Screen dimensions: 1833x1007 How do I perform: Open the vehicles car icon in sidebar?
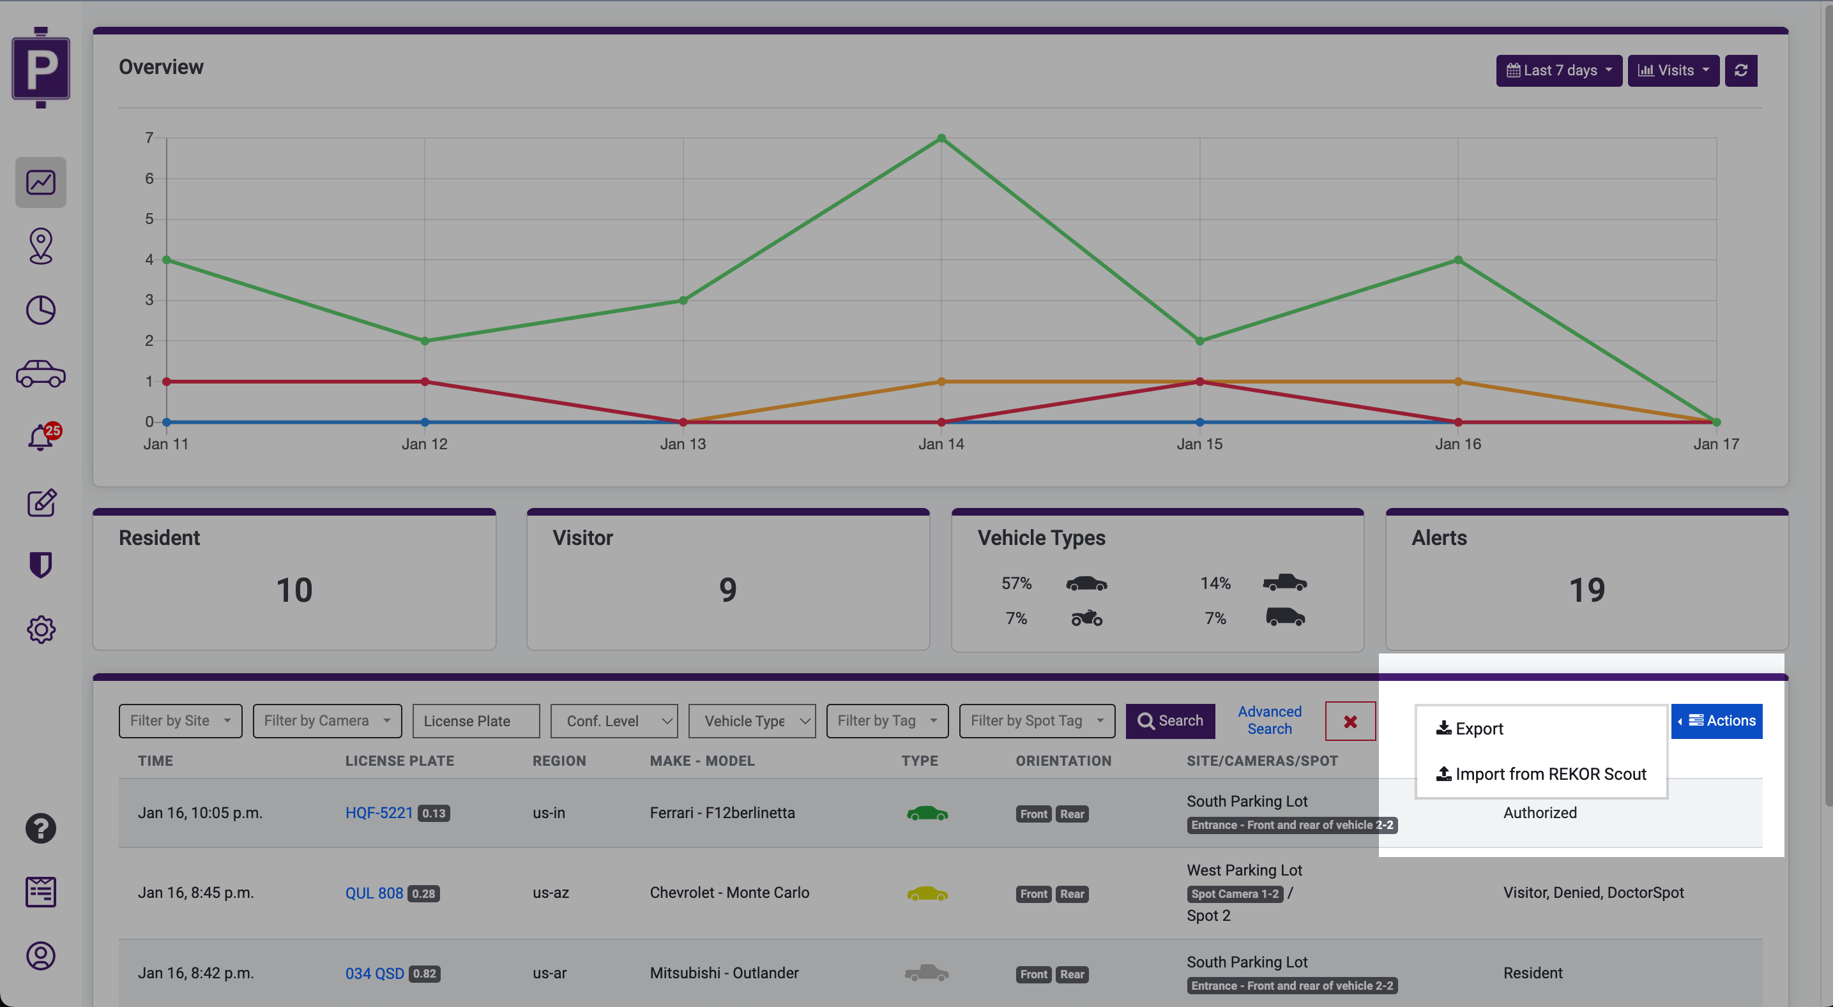pos(41,373)
